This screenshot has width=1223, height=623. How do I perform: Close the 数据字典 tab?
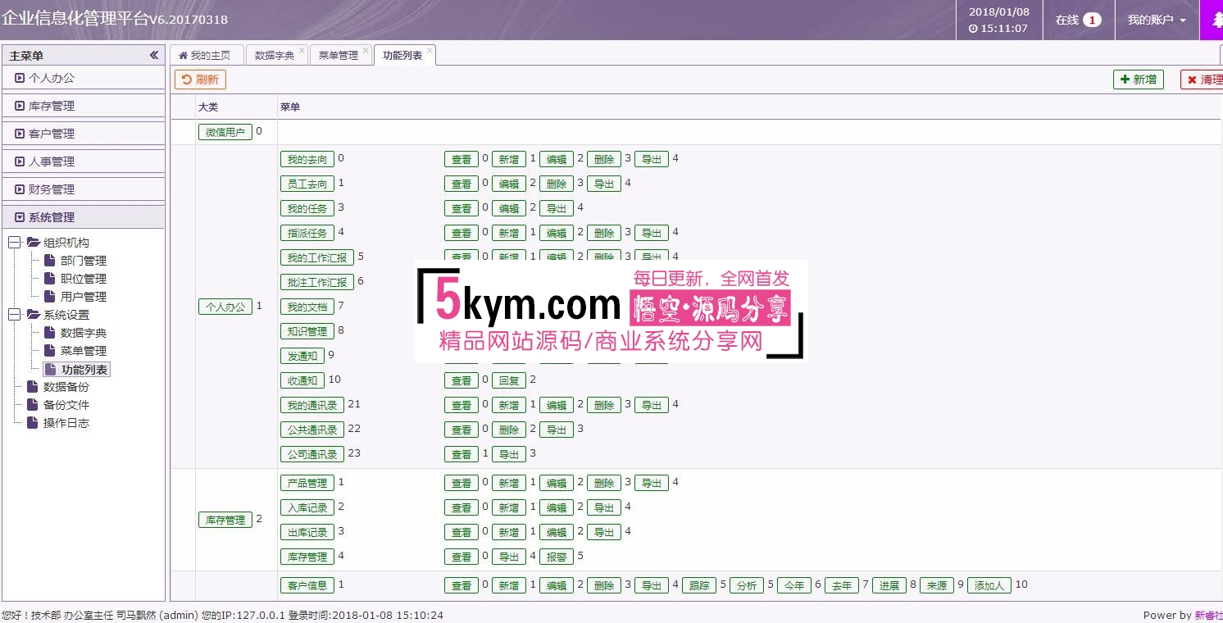[302, 50]
